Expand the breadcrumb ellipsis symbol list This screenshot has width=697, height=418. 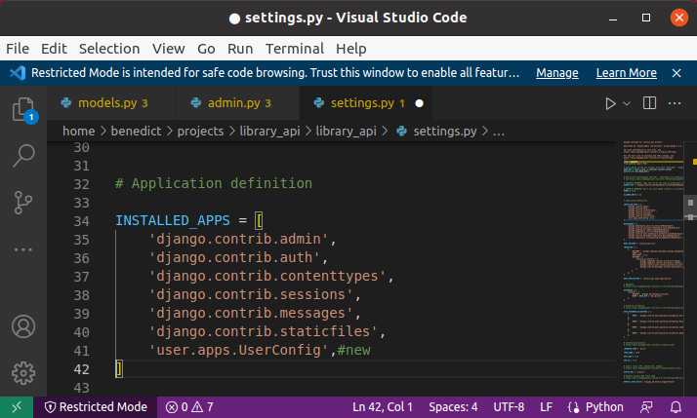[x=499, y=132]
